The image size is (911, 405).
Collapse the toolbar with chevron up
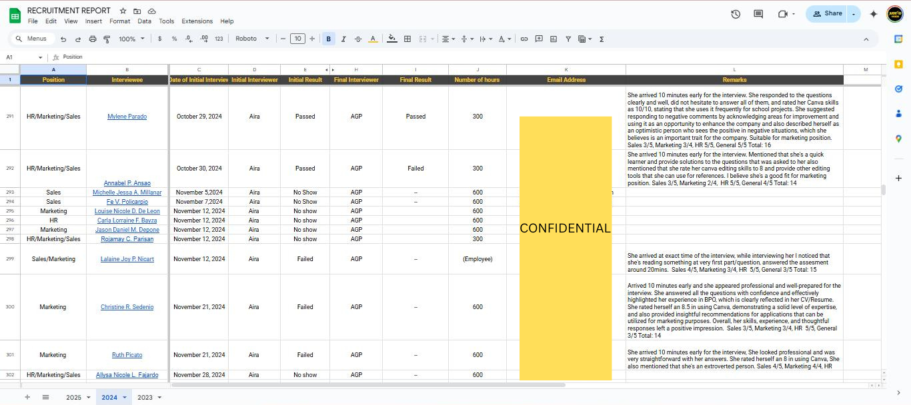pos(866,39)
